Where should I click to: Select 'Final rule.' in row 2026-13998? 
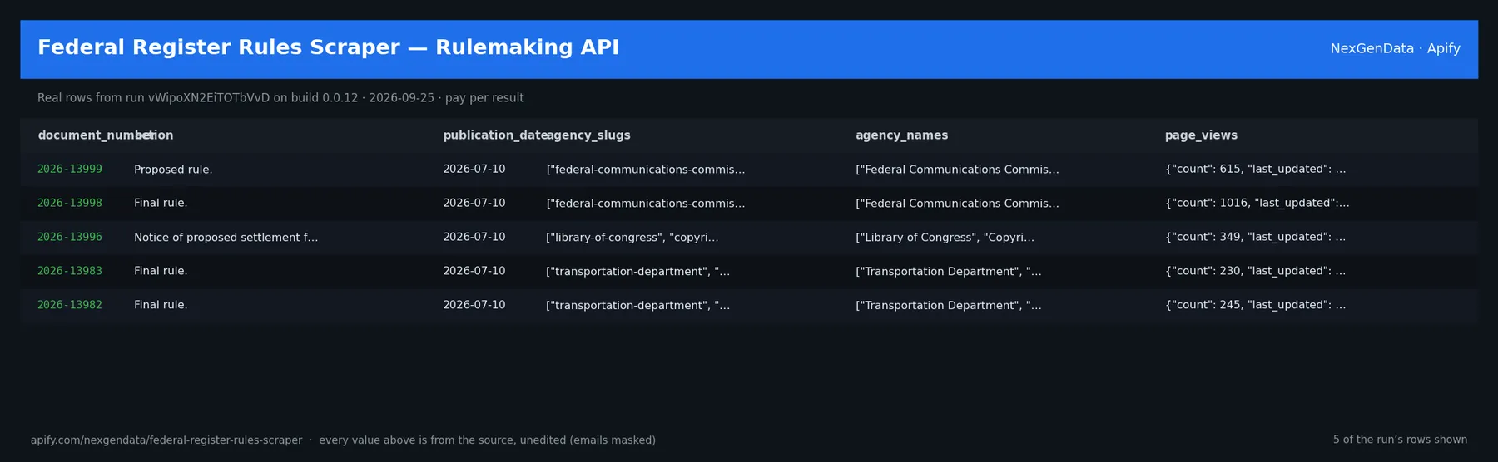[161, 204]
